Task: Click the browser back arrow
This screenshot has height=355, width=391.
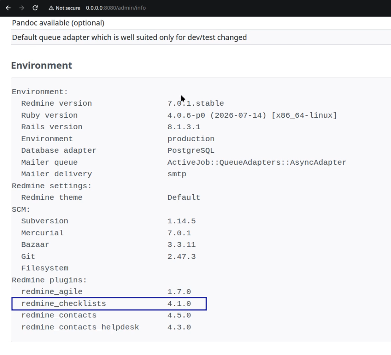Action: pyautogui.click(x=8, y=8)
